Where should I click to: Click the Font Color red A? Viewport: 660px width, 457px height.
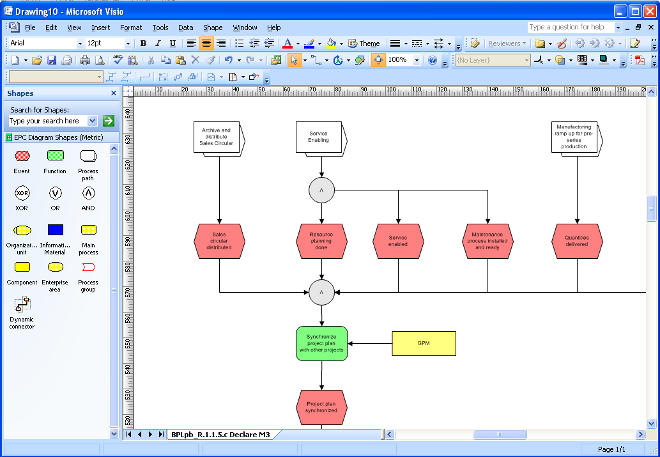pyautogui.click(x=288, y=43)
